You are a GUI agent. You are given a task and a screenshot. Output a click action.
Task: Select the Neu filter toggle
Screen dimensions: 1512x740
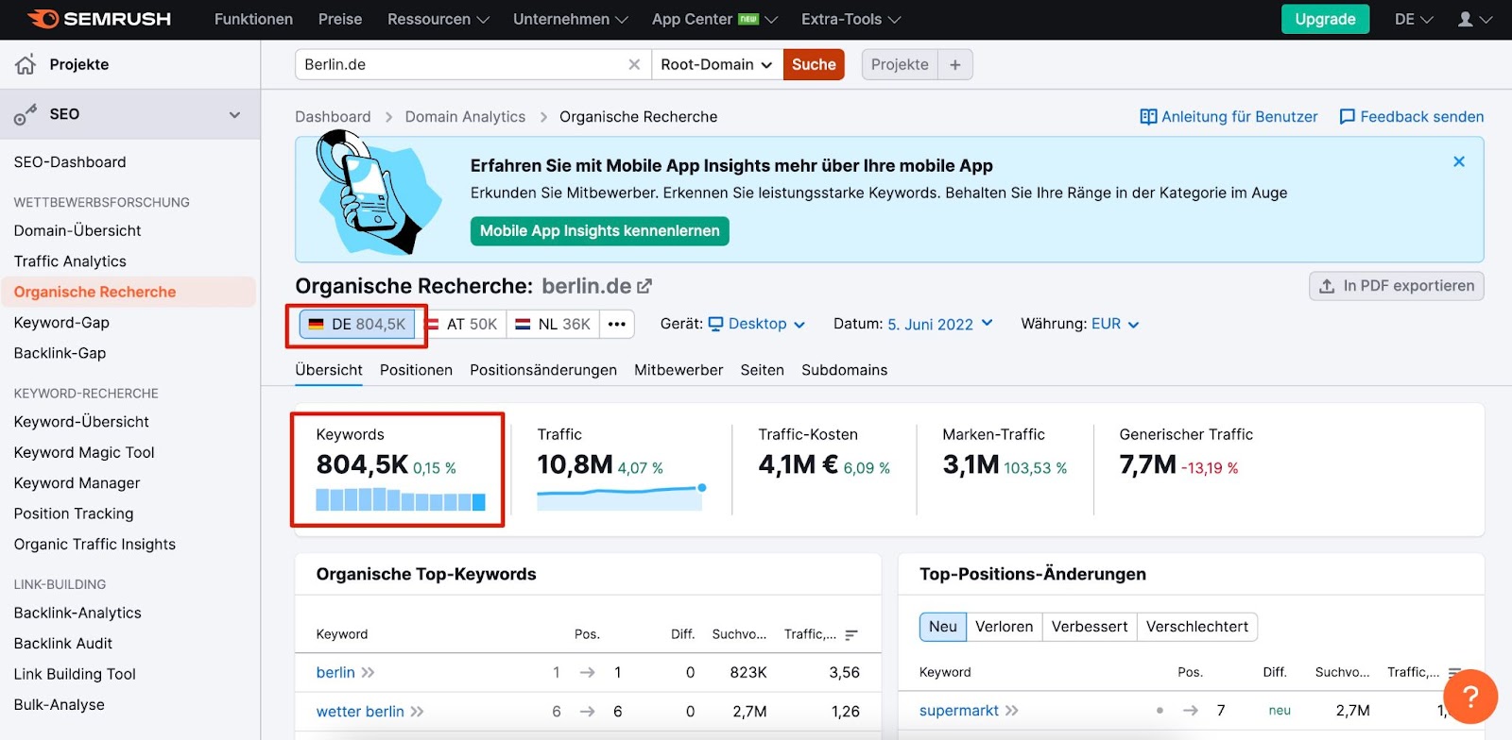(943, 627)
